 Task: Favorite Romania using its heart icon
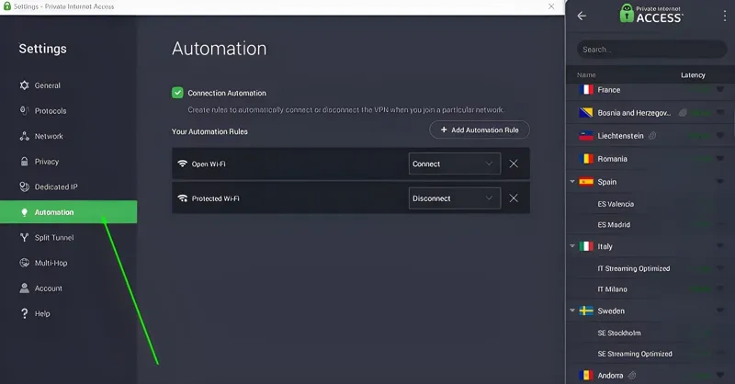tap(719, 159)
